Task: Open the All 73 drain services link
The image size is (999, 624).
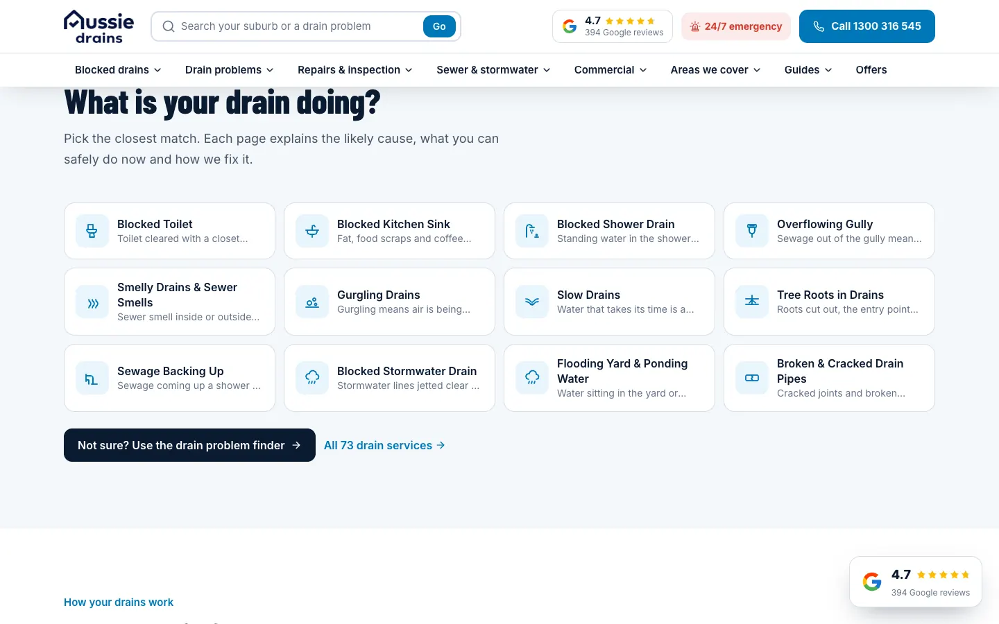Action: tap(384, 445)
